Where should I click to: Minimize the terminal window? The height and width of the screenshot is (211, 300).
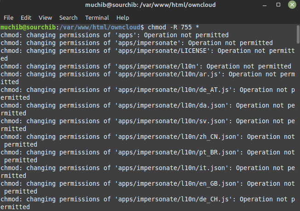pos(265,5)
